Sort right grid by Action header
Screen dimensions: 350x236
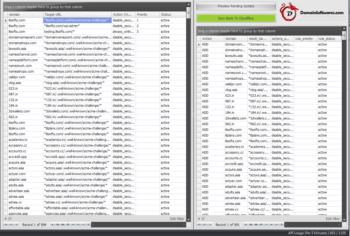212,38
